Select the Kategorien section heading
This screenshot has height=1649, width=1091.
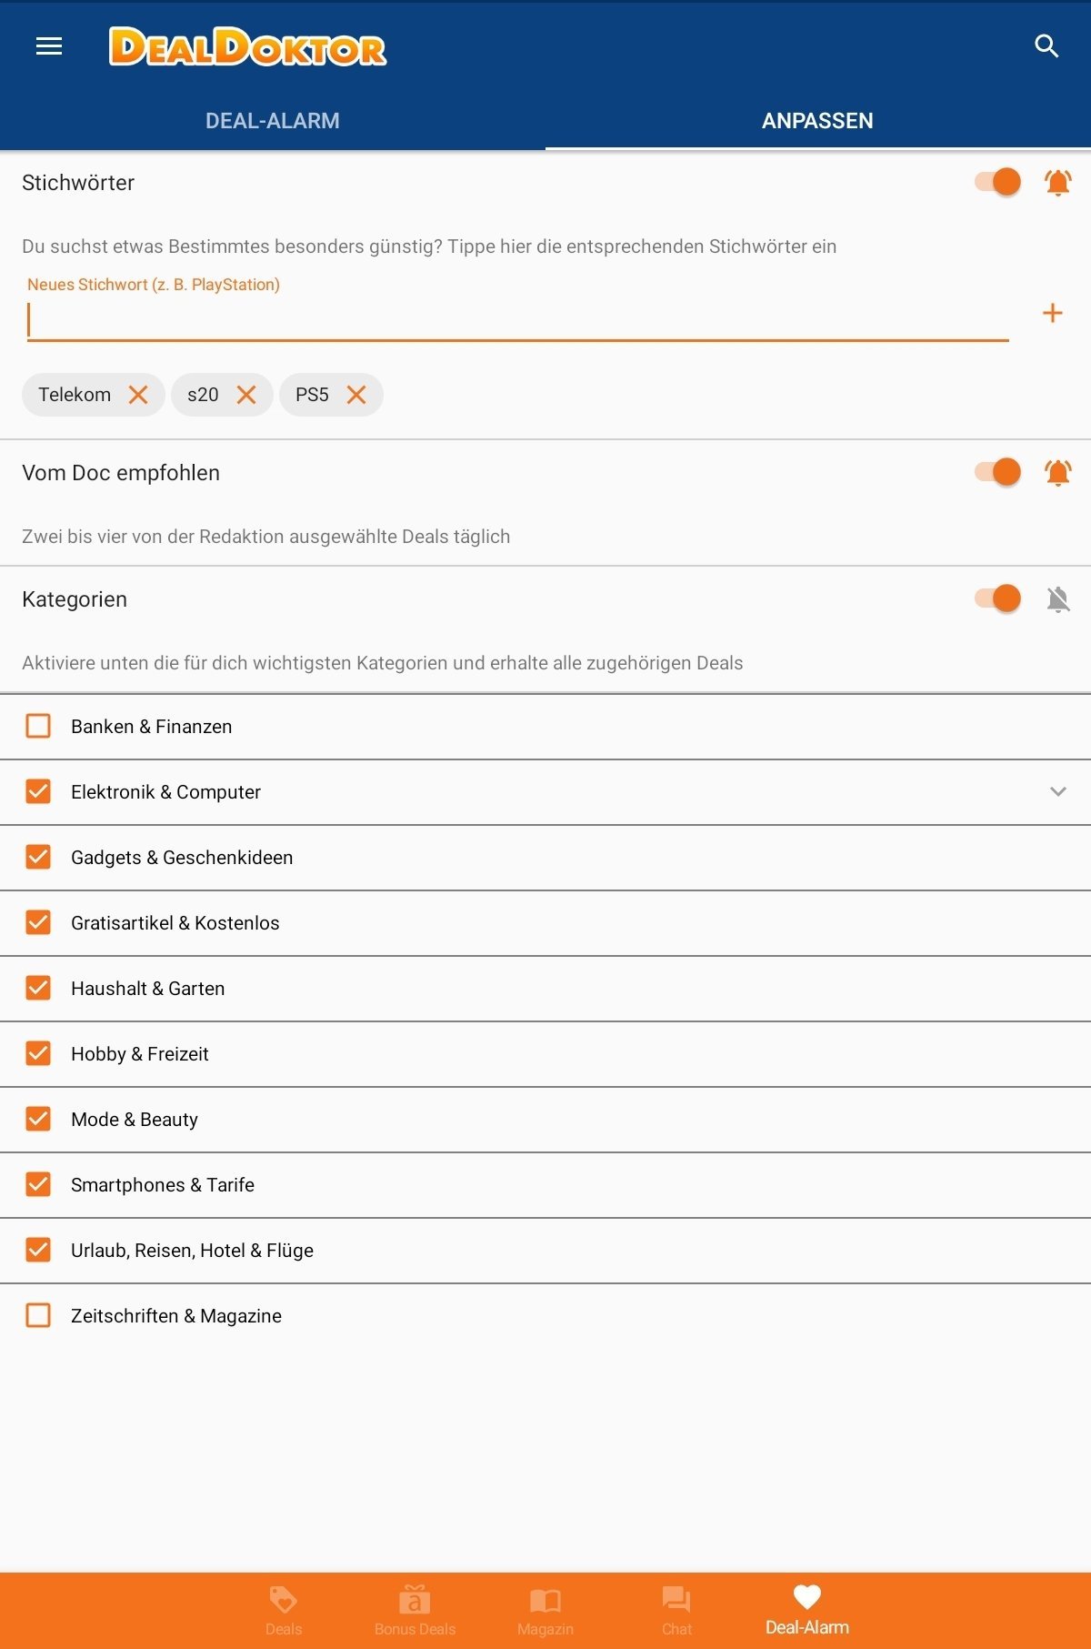(x=75, y=599)
